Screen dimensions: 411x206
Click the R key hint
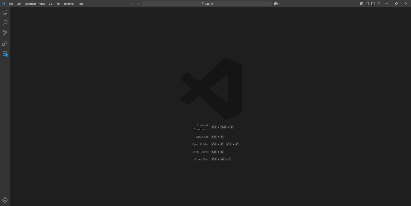point(222,152)
